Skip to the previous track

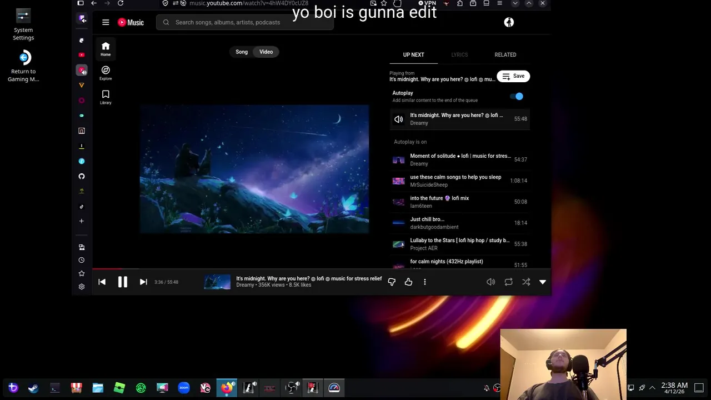tap(102, 282)
